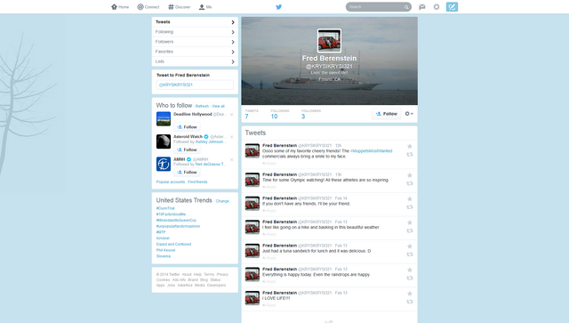This screenshot has height=323, width=569.
Task: View all Who to follow suggestions
Action: point(218,106)
